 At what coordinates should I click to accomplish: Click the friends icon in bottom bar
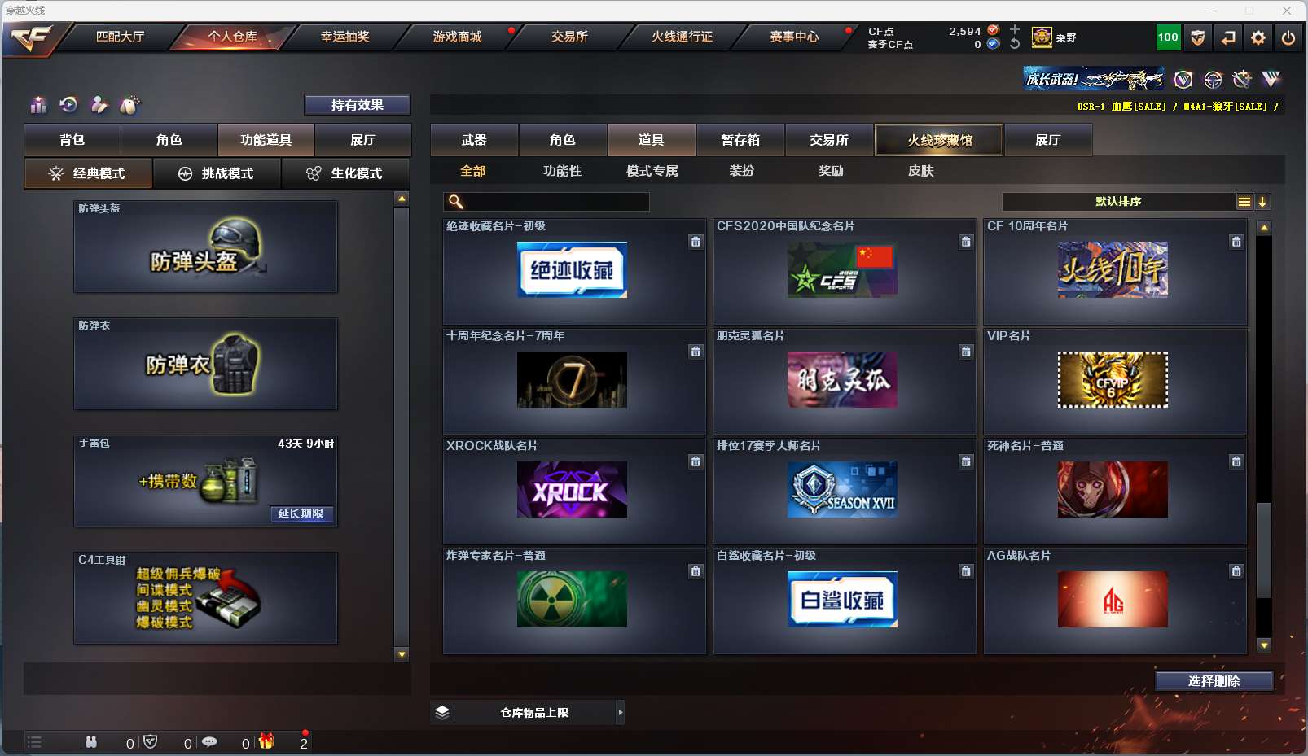(x=91, y=742)
